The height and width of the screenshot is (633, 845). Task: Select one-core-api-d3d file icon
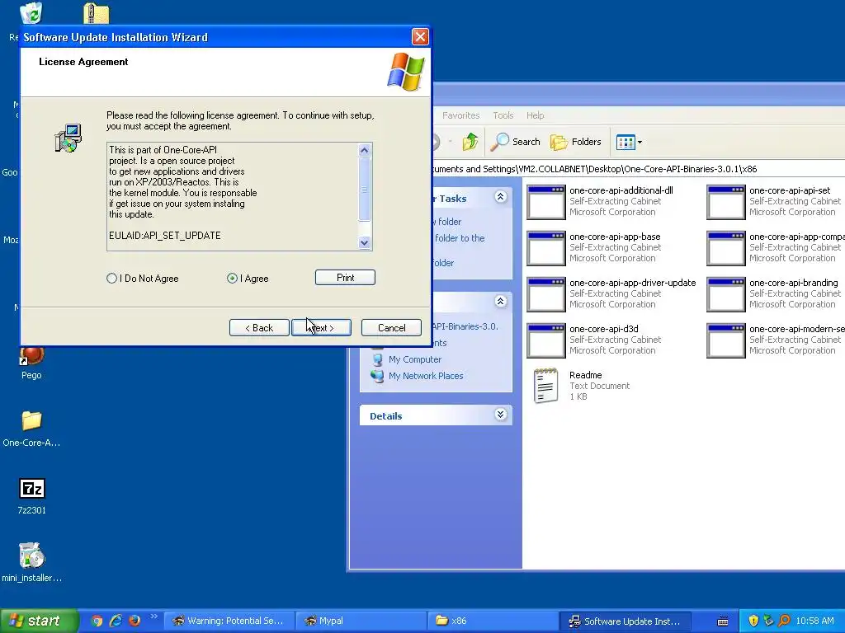point(546,340)
